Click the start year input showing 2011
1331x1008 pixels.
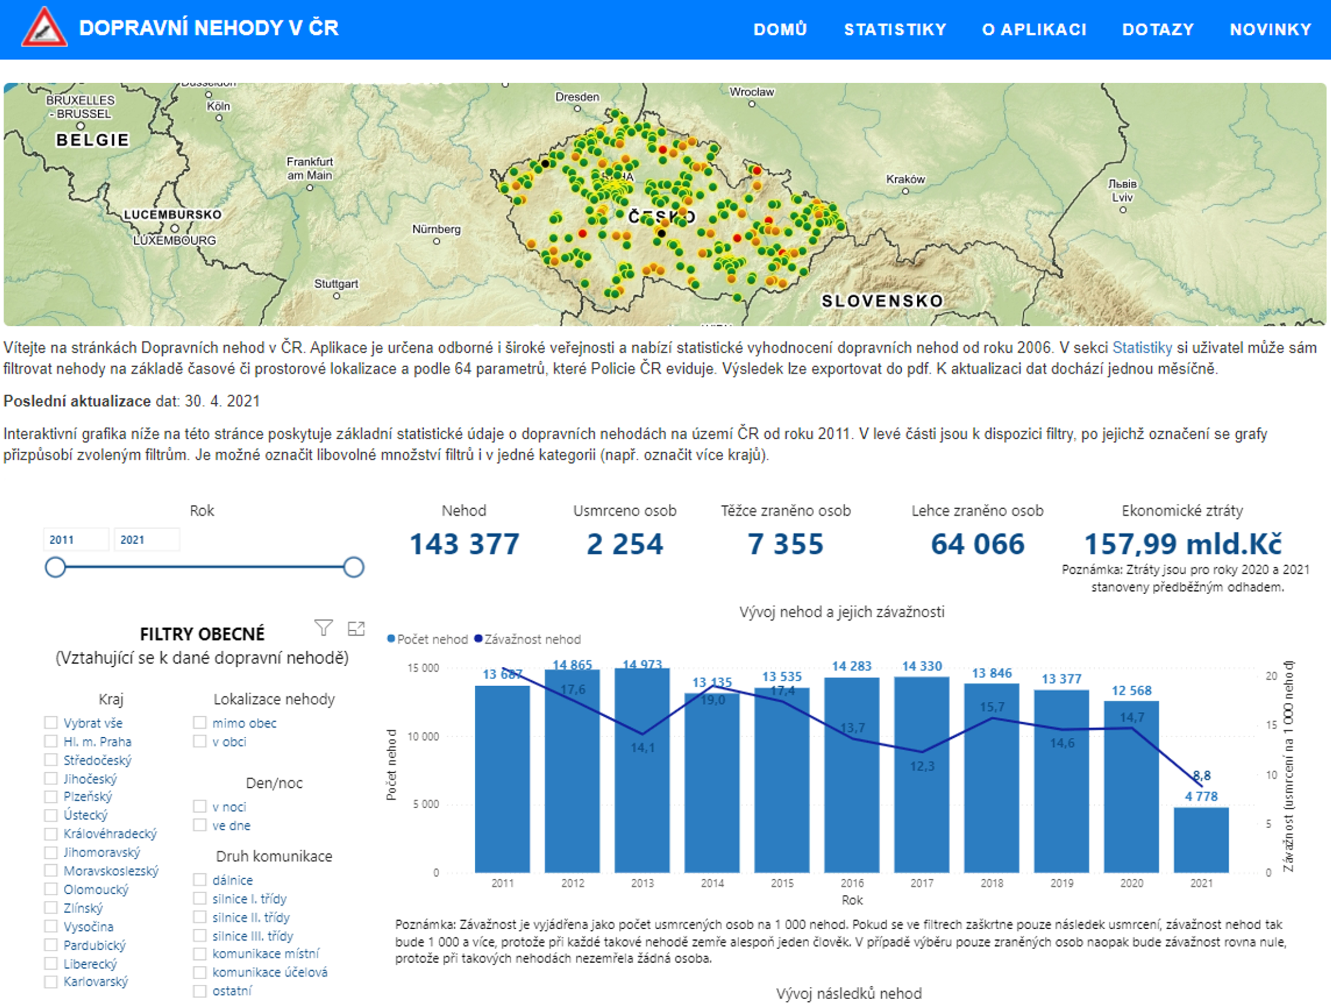tap(75, 540)
